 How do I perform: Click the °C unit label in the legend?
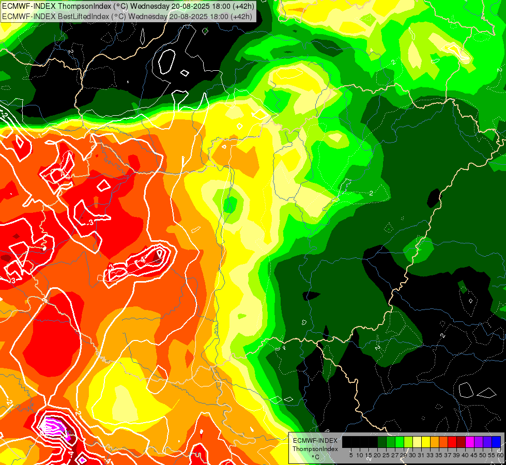315,457
